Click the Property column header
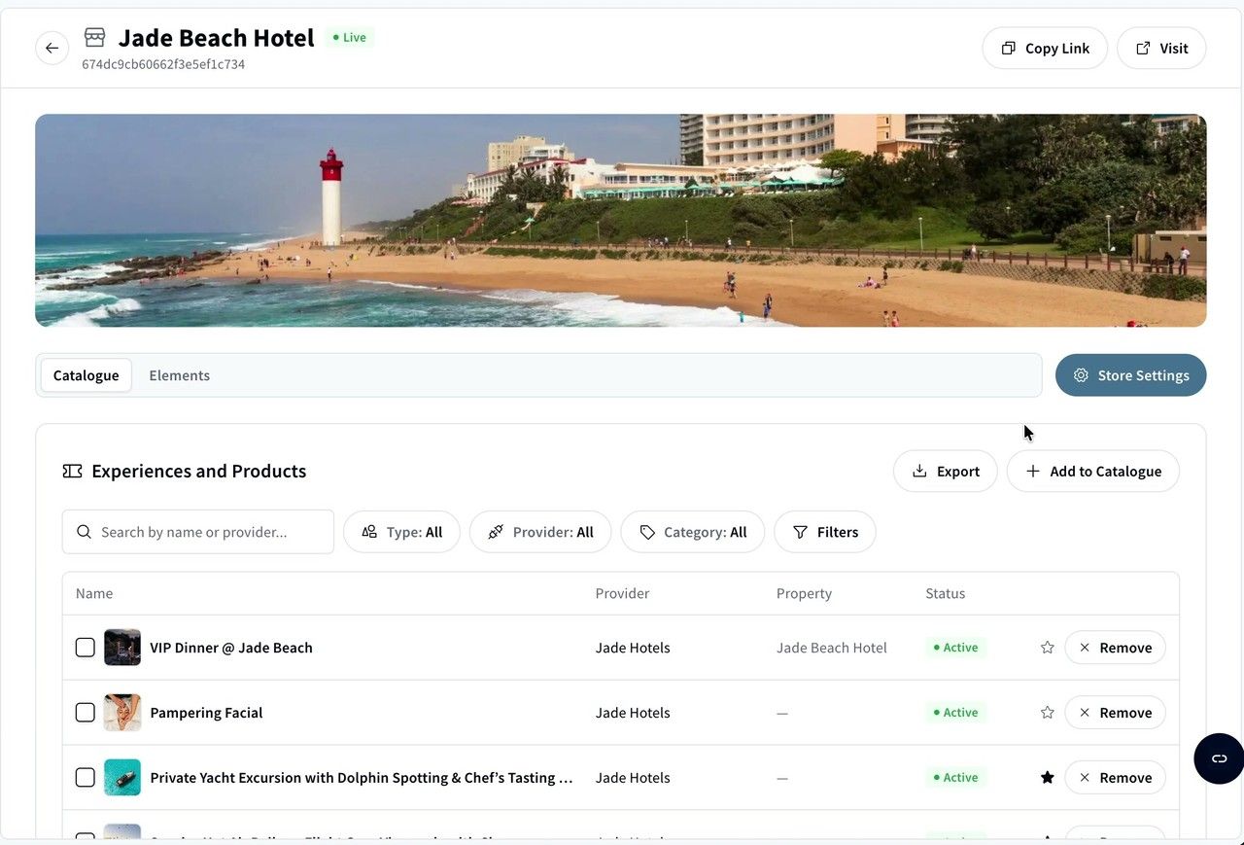 [805, 593]
